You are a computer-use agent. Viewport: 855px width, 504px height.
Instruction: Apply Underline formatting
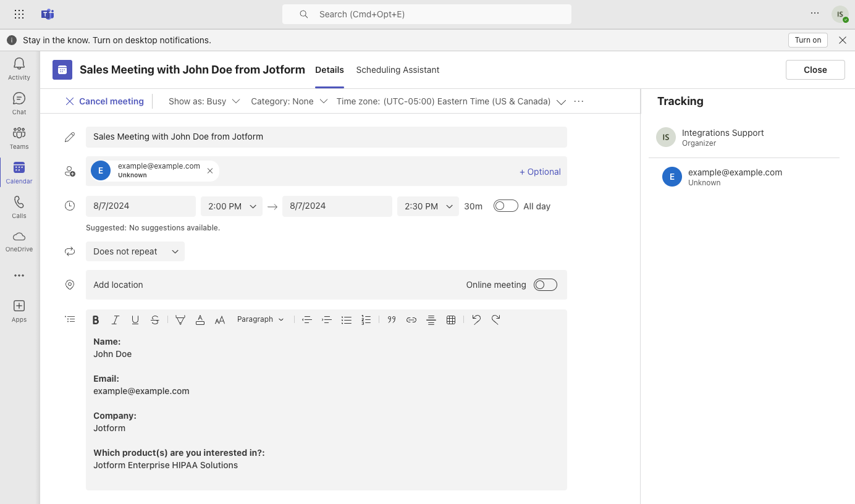[135, 320]
